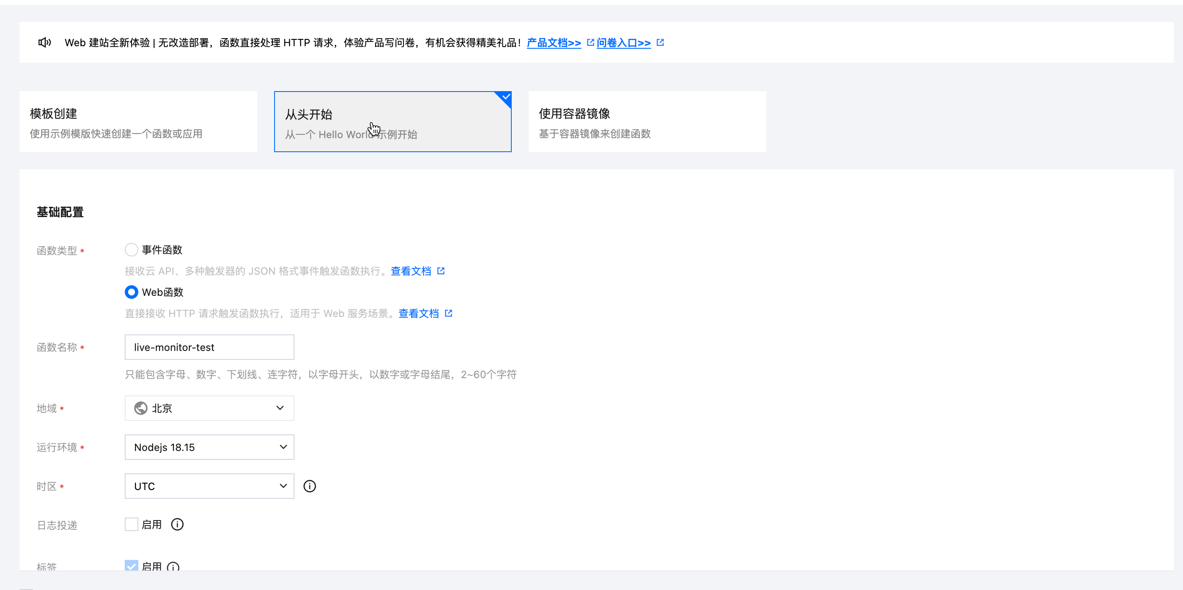Click the info icon beside 标签 启用
Viewport: 1183px width, 590px height.
[x=173, y=567]
